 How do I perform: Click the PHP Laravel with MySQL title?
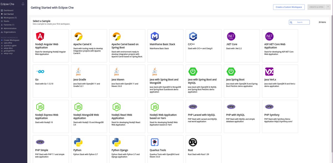pos(201,115)
